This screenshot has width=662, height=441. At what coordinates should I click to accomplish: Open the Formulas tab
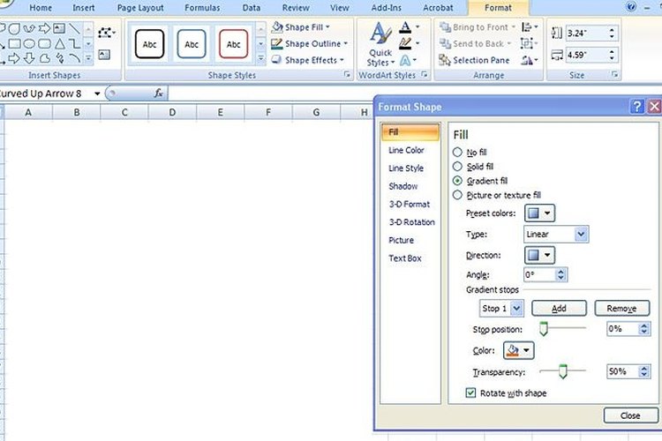[202, 8]
